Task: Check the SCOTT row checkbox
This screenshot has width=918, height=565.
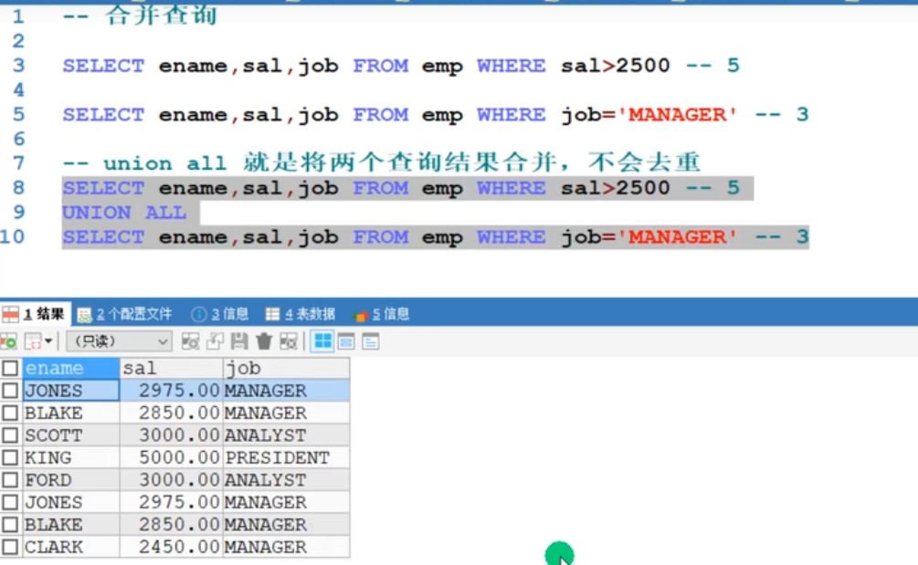Action: pos(10,435)
